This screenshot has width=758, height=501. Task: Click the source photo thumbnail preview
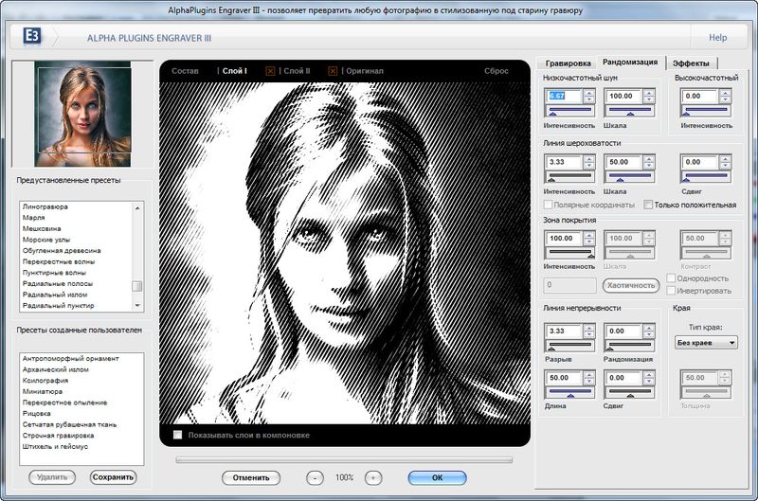(82, 114)
